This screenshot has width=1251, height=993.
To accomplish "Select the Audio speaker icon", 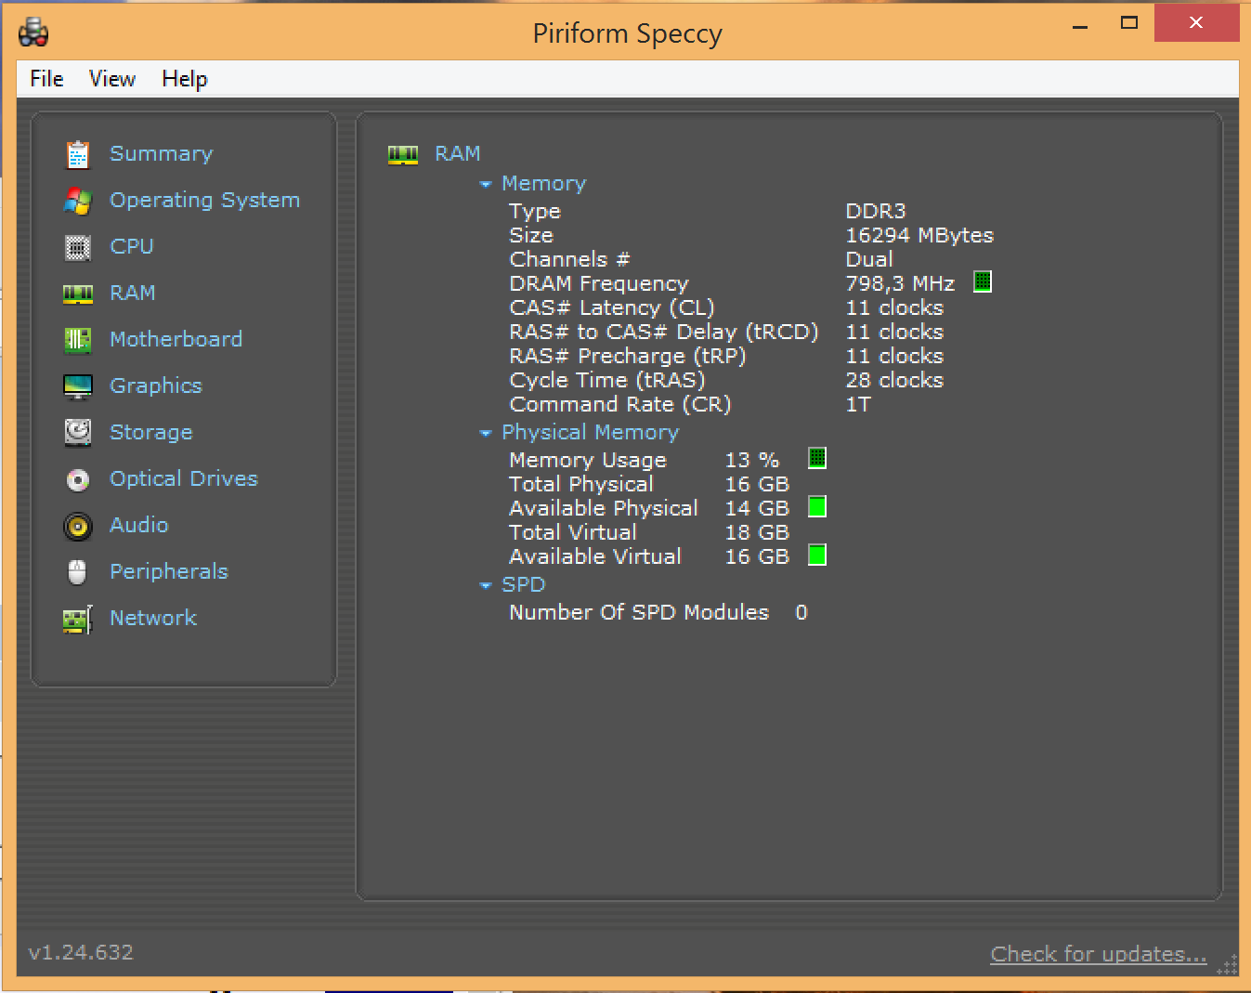I will (78, 526).
